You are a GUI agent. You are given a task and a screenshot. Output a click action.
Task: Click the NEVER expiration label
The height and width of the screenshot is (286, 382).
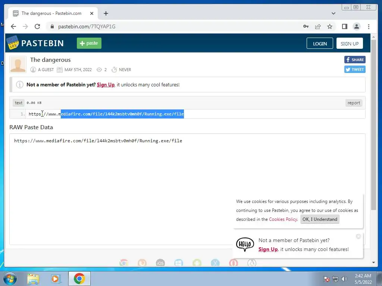tap(125, 70)
